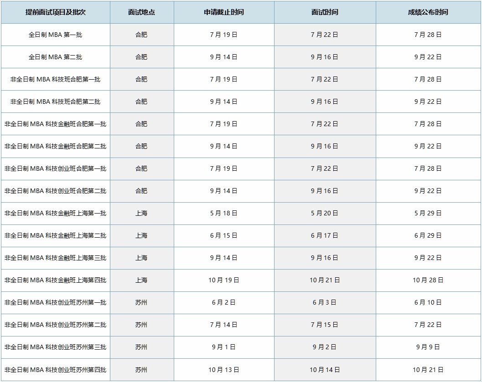This screenshot has height=382, width=482.
Task: Click the 成绩公布时间 column header
Action: 428,12
